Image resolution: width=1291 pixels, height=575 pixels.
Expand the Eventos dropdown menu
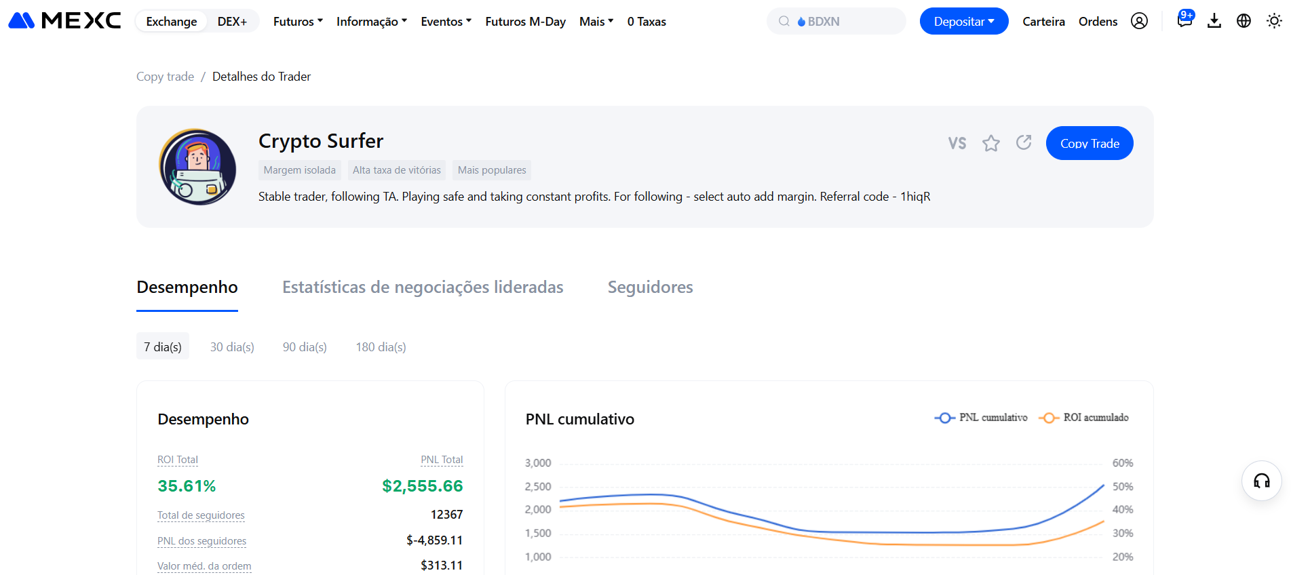point(446,22)
